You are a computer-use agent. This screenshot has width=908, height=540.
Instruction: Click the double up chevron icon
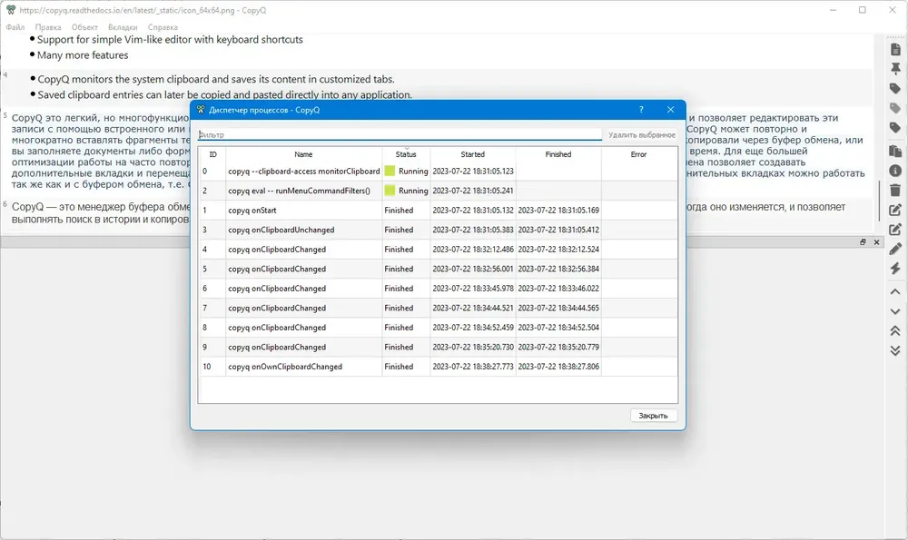[895, 330]
